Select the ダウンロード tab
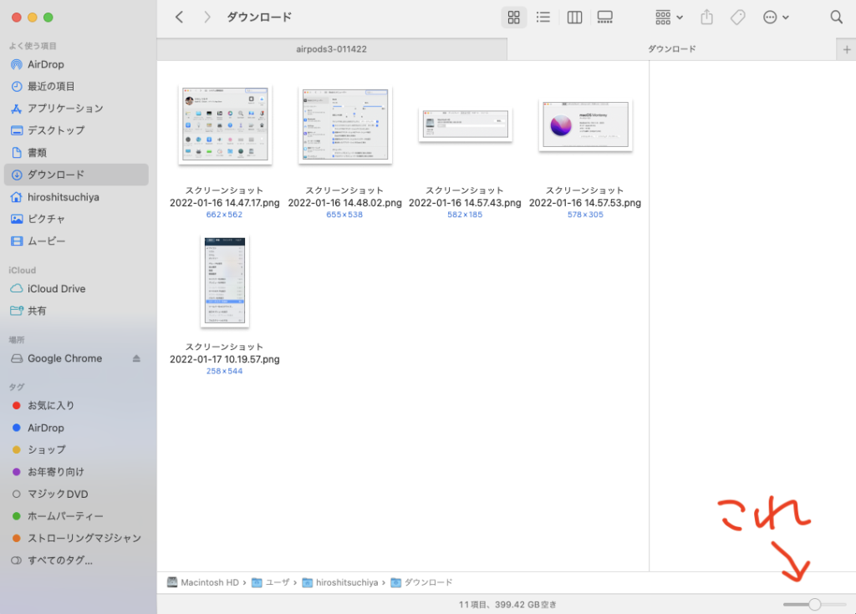This screenshot has width=856, height=614. (671, 48)
